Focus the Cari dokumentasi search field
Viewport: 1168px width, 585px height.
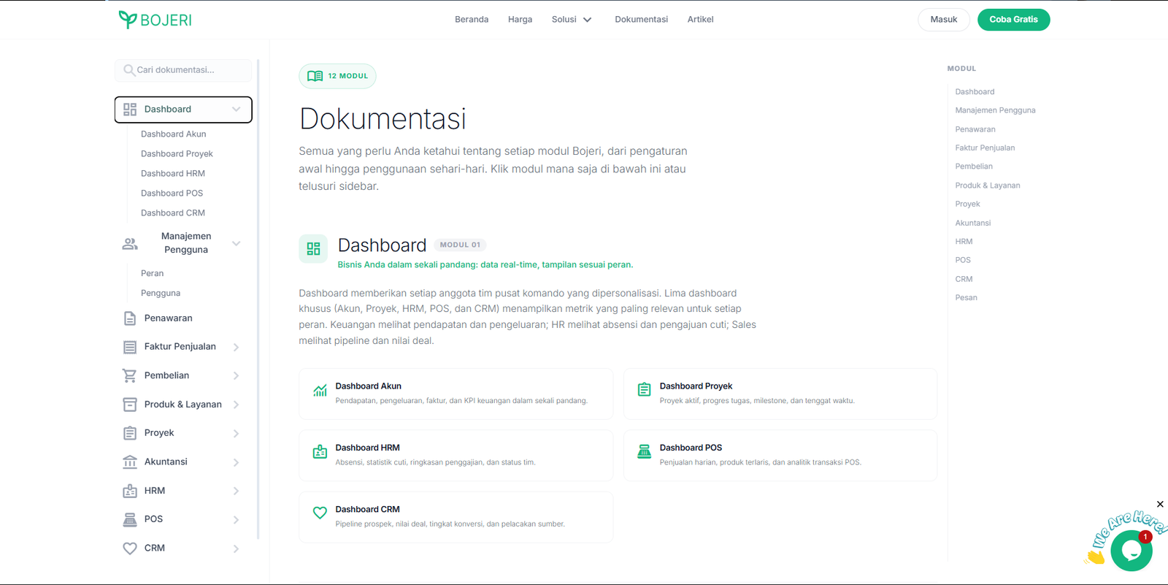183,70
